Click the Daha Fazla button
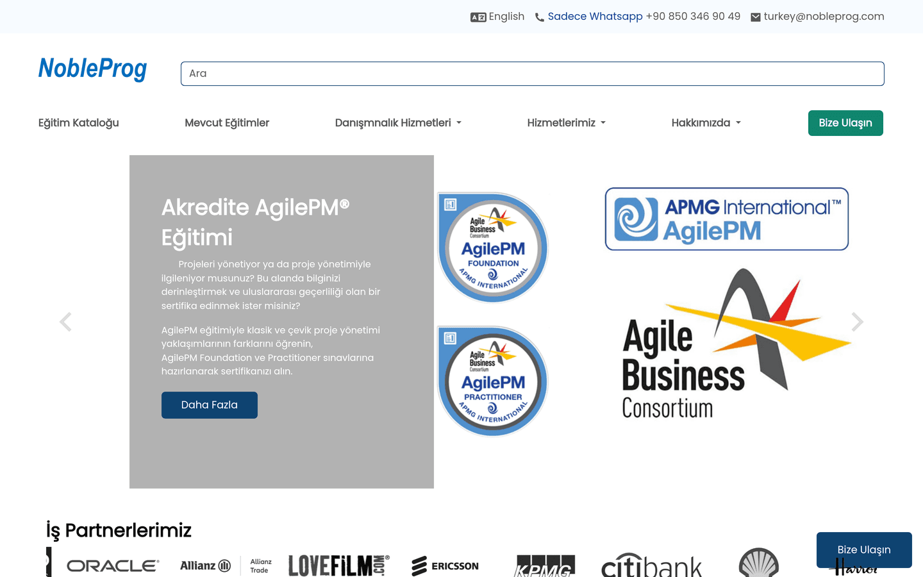Viewport: 923px width, 577px height. point(210,405)
